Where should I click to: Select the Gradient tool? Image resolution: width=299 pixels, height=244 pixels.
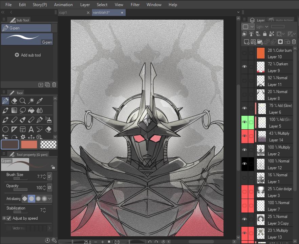(x=14, y=110)
